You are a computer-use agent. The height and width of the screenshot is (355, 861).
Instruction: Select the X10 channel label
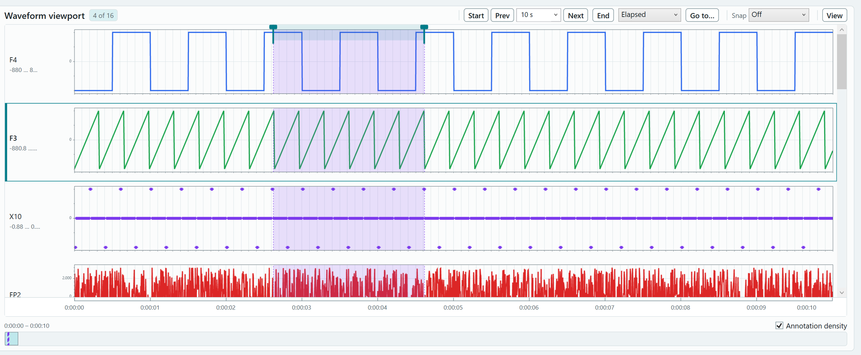pos(15,217)
